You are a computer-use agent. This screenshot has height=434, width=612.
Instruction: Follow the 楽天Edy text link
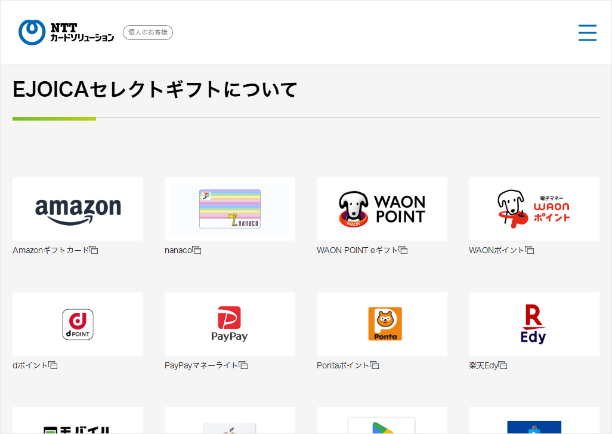coord(484,365)
